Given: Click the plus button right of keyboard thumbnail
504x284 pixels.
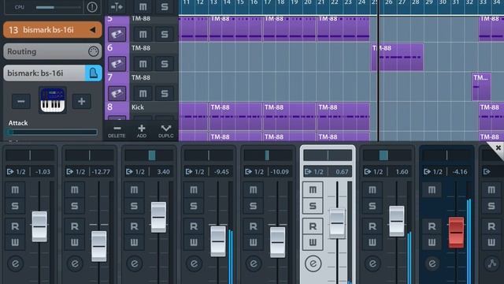Looking at the screenshot, I should tap(82, 102).
